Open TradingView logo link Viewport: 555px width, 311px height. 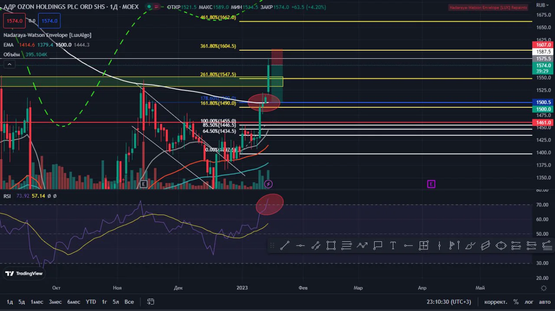point(24,273)
